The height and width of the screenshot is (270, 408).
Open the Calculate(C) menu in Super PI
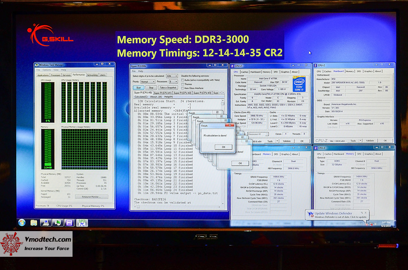(141, 97)
